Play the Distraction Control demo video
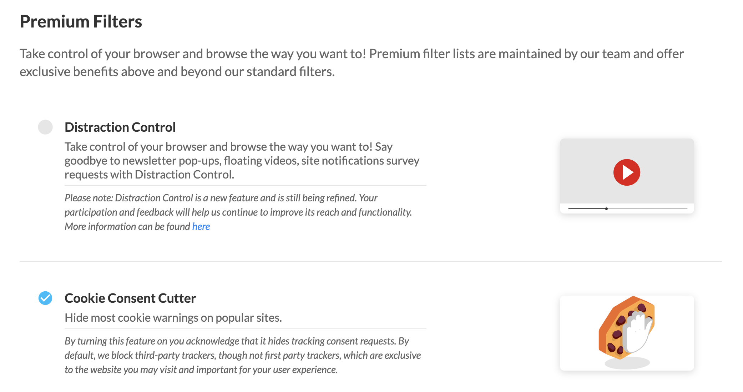Screen dimensions: 743x392 627,172
